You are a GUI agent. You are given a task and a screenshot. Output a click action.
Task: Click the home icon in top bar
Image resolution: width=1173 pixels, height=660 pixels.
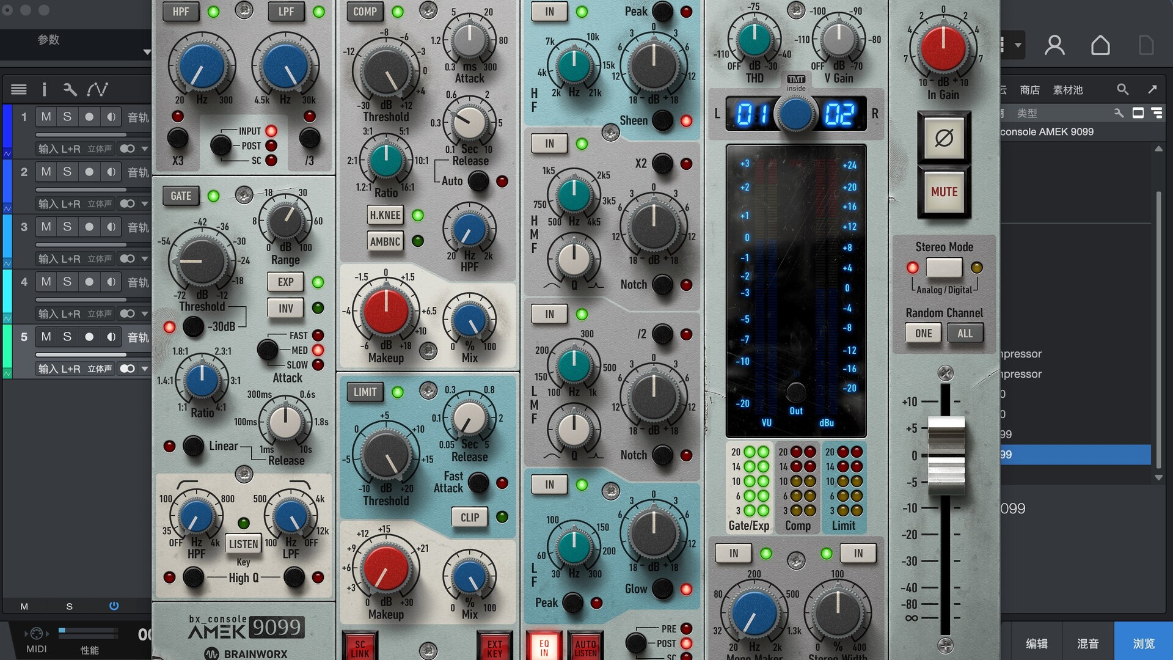(x=1100, y=45)
